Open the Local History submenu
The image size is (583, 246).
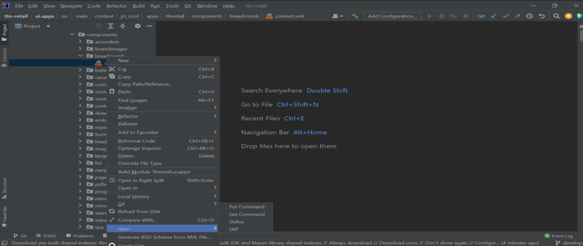click(163, 196)
